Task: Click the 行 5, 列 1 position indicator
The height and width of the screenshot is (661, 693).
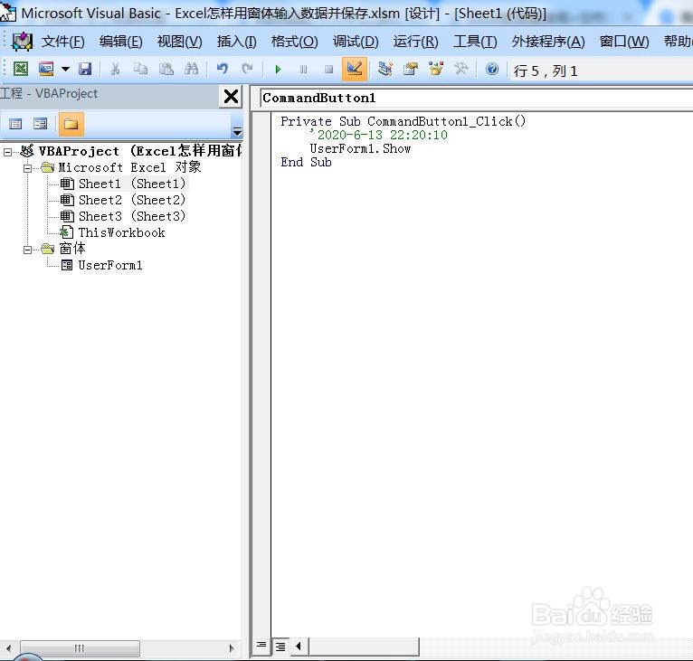Action: (546, 71)
